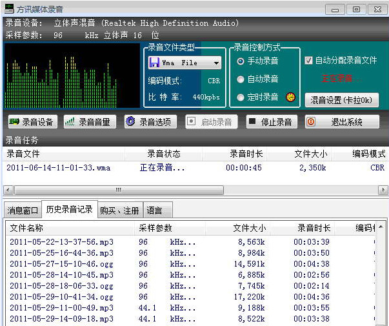
Task: Click the 2,350k file size cell
Action: (x=313, y=168)
